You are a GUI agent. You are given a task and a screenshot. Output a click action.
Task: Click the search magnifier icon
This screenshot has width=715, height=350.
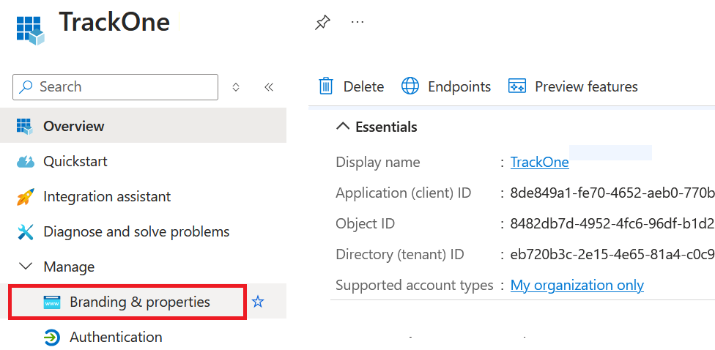(x=27, y=86)
